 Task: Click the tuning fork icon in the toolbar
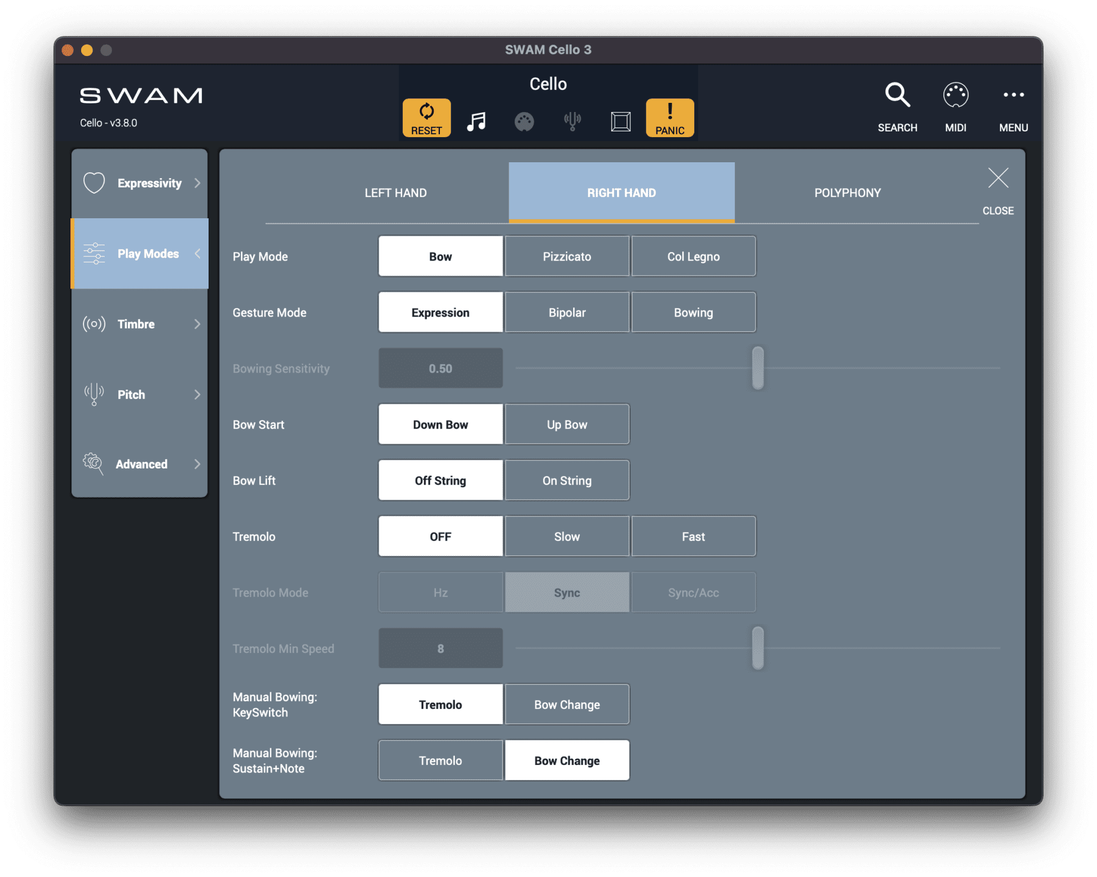[x=573, y=121]
